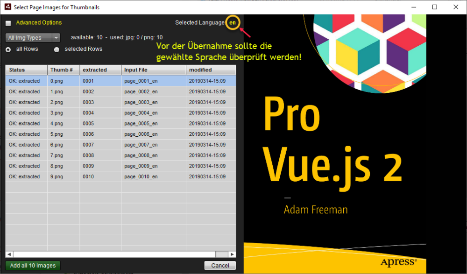Click input file page_0001_en cell

(154, 81)
